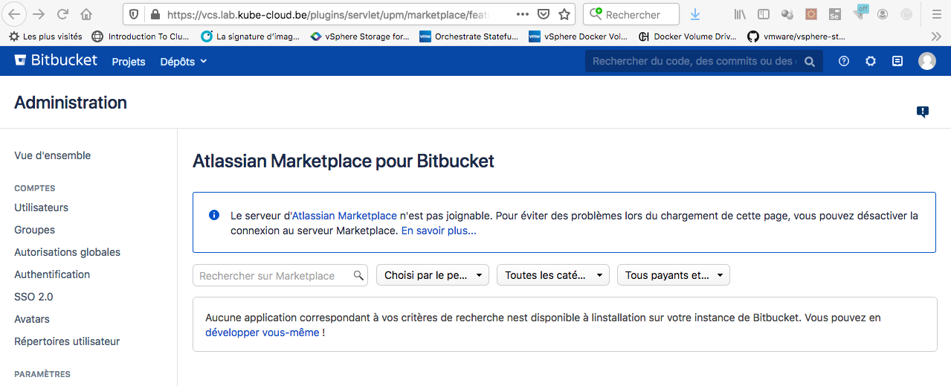The height and width of the screenshot is (386, 951).
Task: Open Autorisations globales in the sidebar
Action: tap(68, 252)
